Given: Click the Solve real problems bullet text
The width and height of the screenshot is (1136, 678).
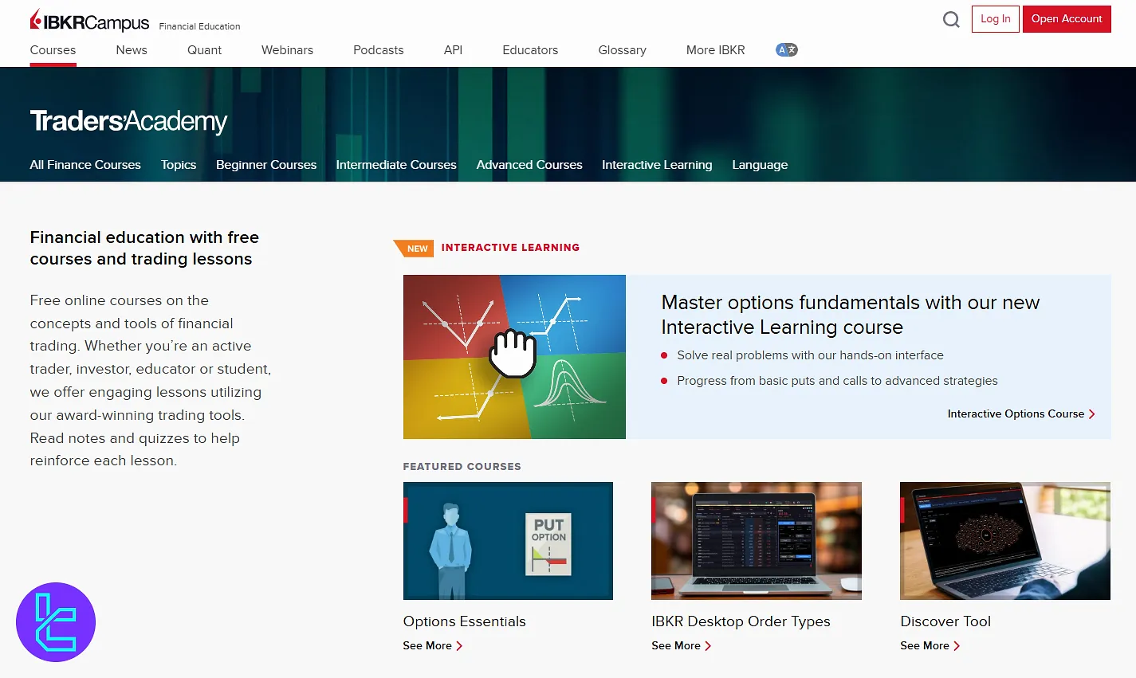Looking at the screenshot, I should [x=810, y=355].
